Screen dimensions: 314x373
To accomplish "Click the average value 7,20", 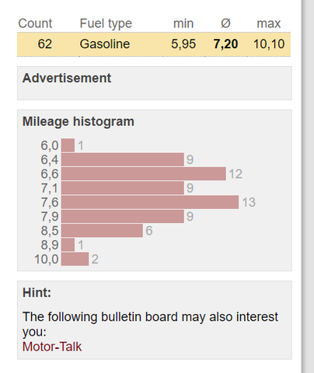I will coord(225,44).
